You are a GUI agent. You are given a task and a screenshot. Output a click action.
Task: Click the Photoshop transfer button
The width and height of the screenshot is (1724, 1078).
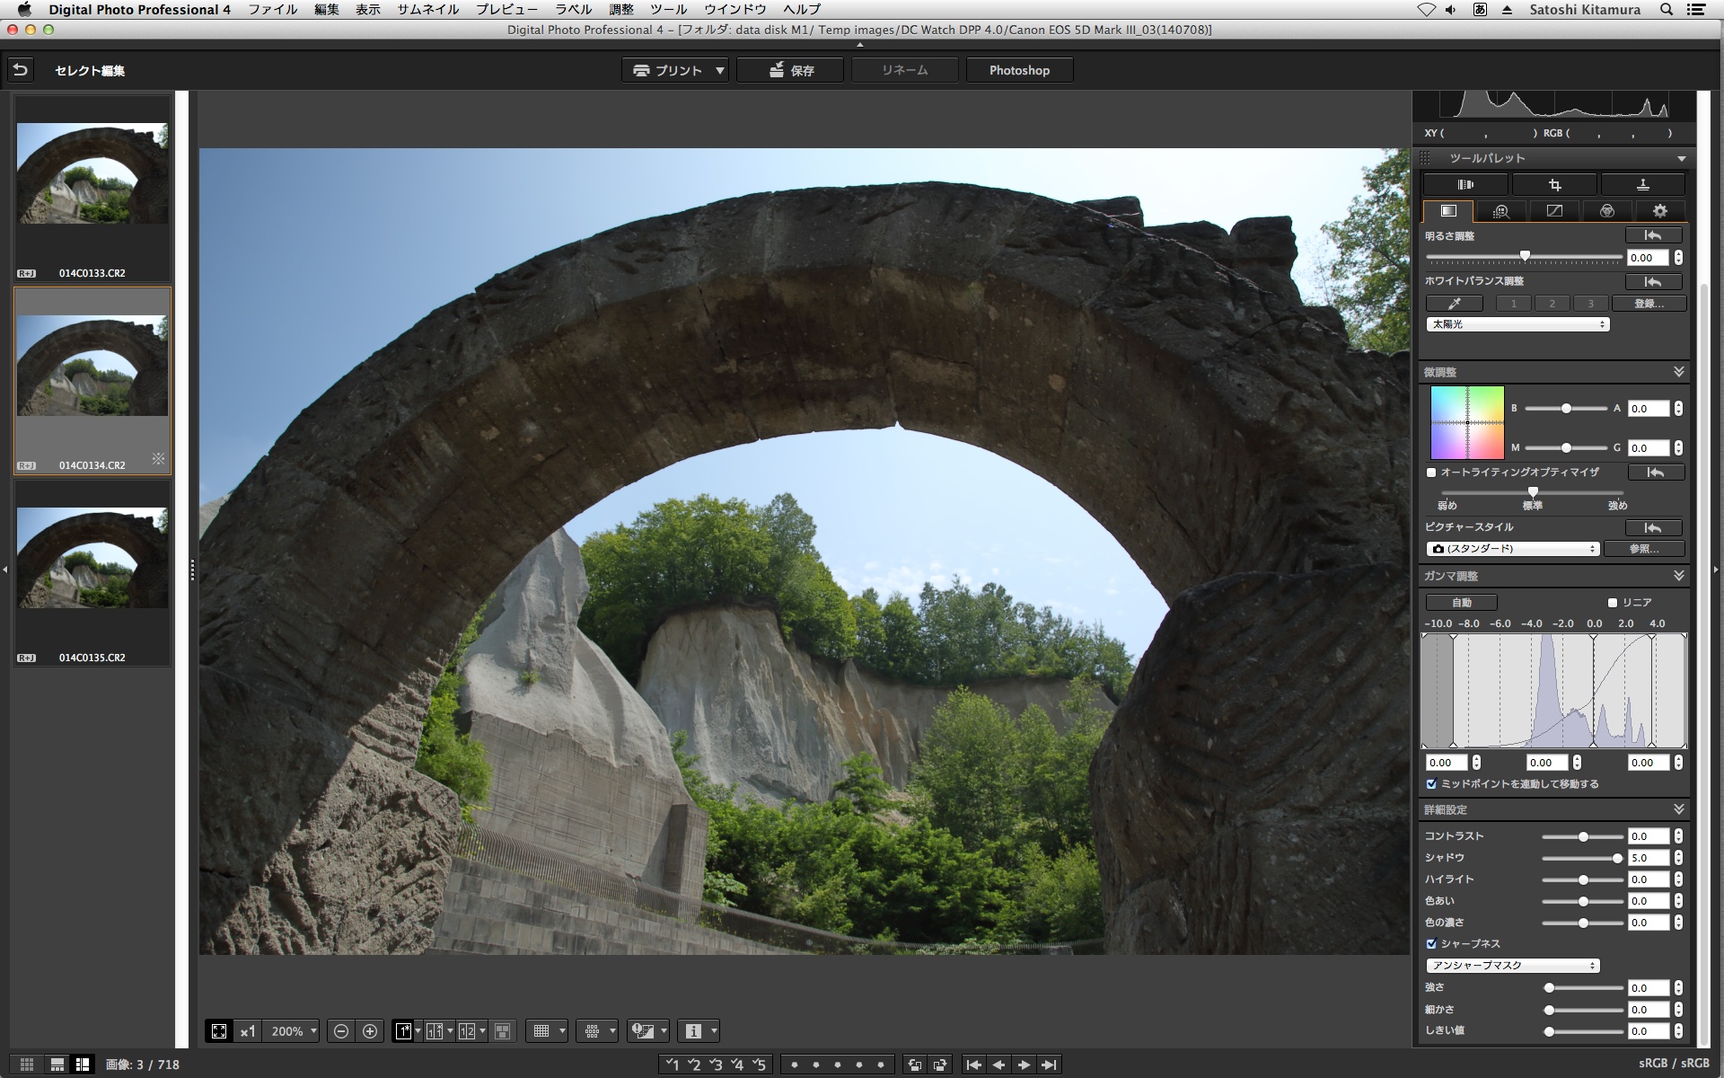(1019, 70)
